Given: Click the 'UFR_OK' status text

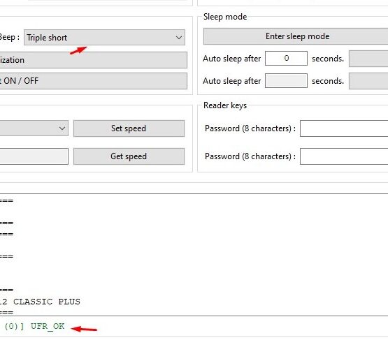Looking at the screenshot, I should 48,327.
